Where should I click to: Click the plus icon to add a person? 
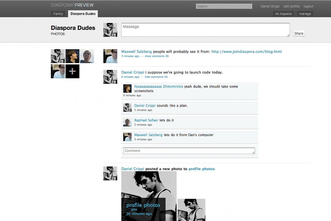coord(72,71)
